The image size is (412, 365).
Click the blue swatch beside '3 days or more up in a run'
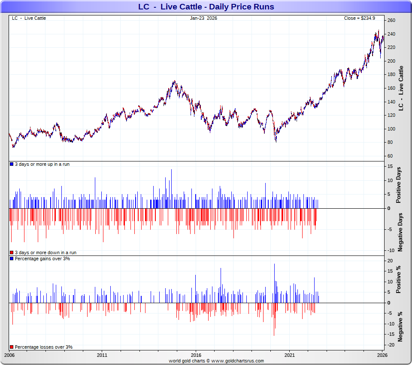pos(12,164)
